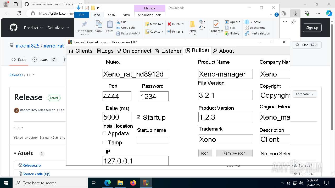Viewport: 335px width, 188px height.
Task: Click the GitHub logo icon
Action: coord(14,28)
